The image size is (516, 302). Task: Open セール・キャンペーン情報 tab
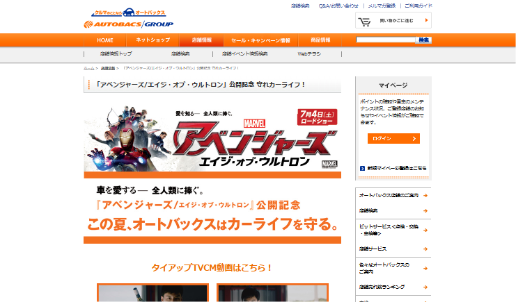click(260, 40)
